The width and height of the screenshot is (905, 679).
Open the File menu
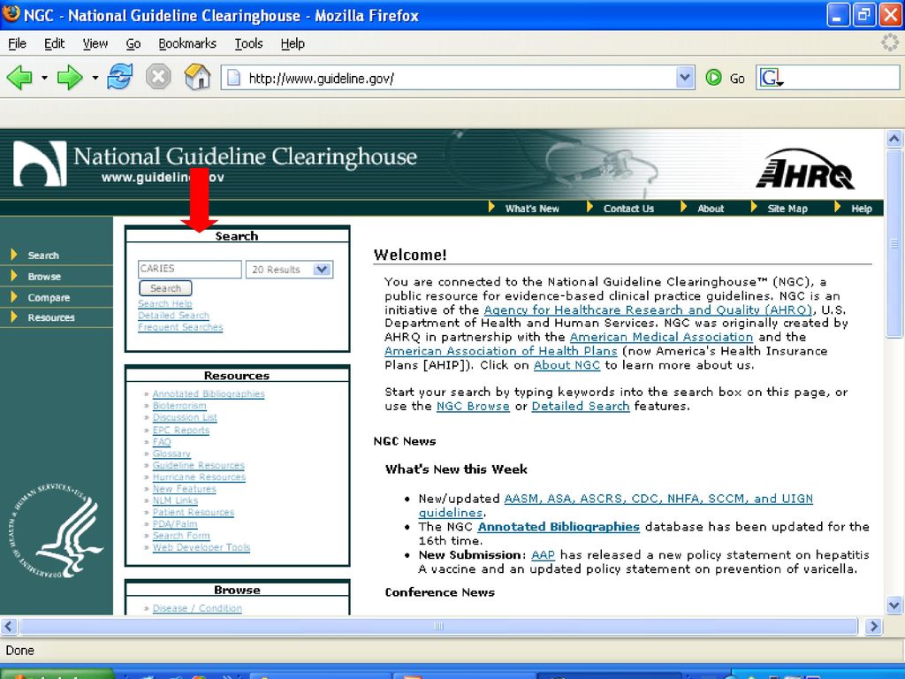tap(18, 43)
